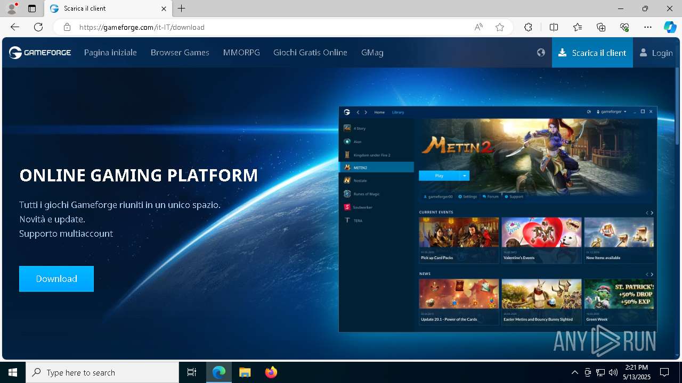Show hidden system tray icons
The image size is (682, 383).
[x=574, y=372]
